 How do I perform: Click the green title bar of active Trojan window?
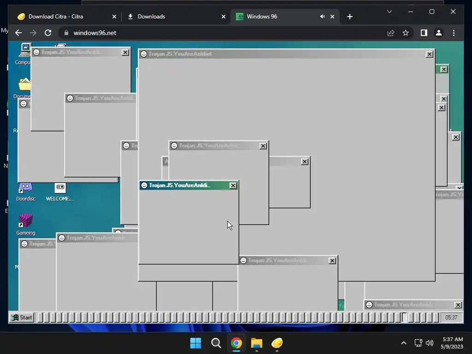point(189,185)
